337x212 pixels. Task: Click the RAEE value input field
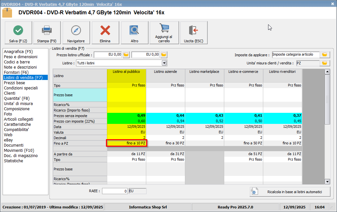click(115, 191)
